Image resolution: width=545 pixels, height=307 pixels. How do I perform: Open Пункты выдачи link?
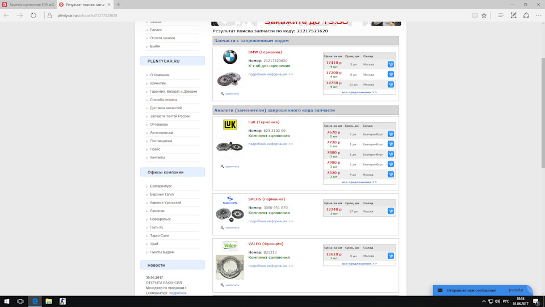(162, 252)
